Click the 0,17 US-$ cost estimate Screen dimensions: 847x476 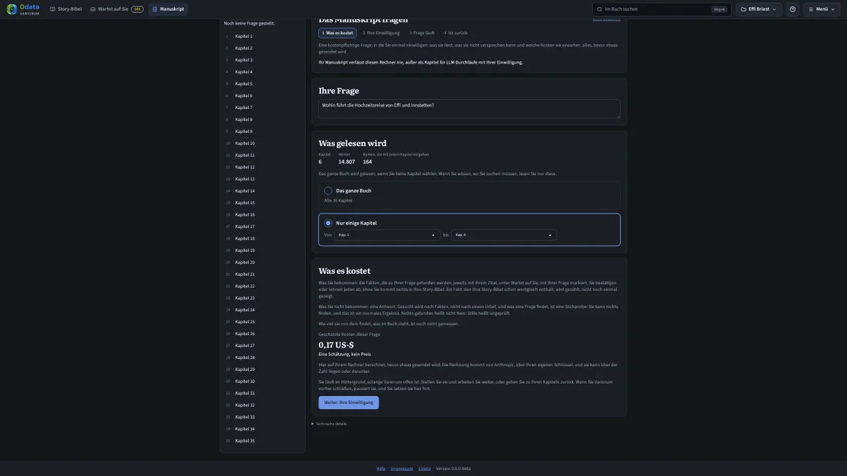[336, 345]
